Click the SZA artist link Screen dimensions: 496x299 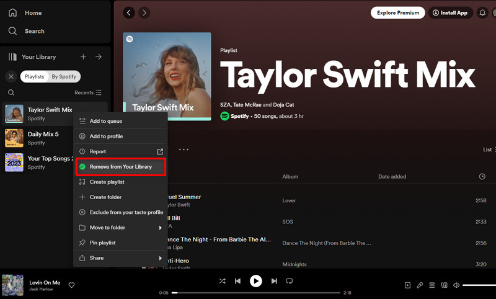[x=225, y=105]
